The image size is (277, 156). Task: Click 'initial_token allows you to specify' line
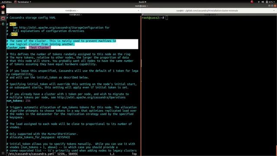tap(71, 144)
